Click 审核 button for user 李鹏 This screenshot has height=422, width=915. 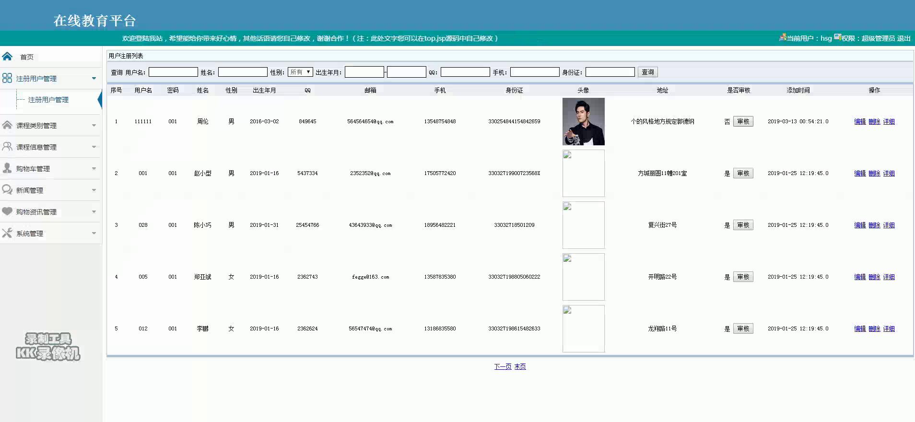(743, 328)
